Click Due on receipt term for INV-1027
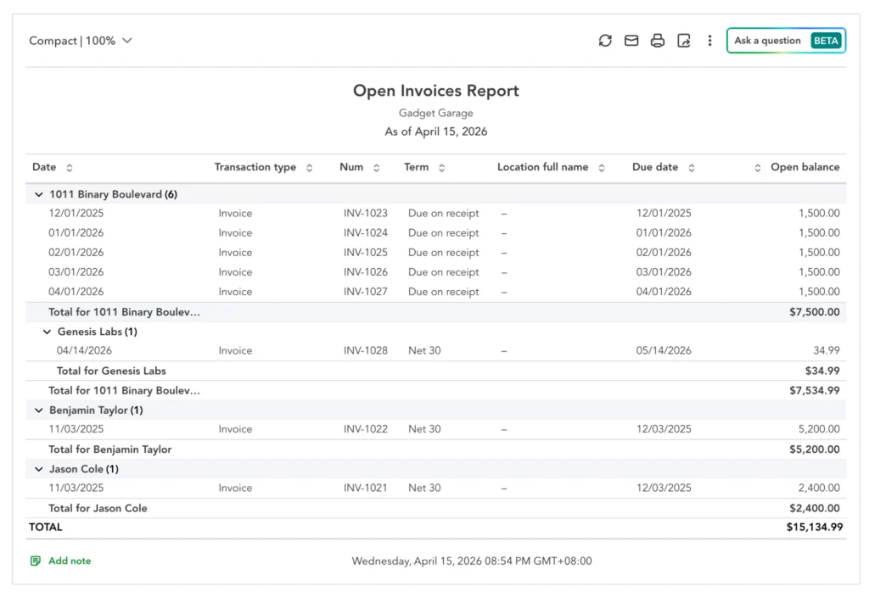The width and height of the screenshot is (869, 592). [x=443, y=292]
